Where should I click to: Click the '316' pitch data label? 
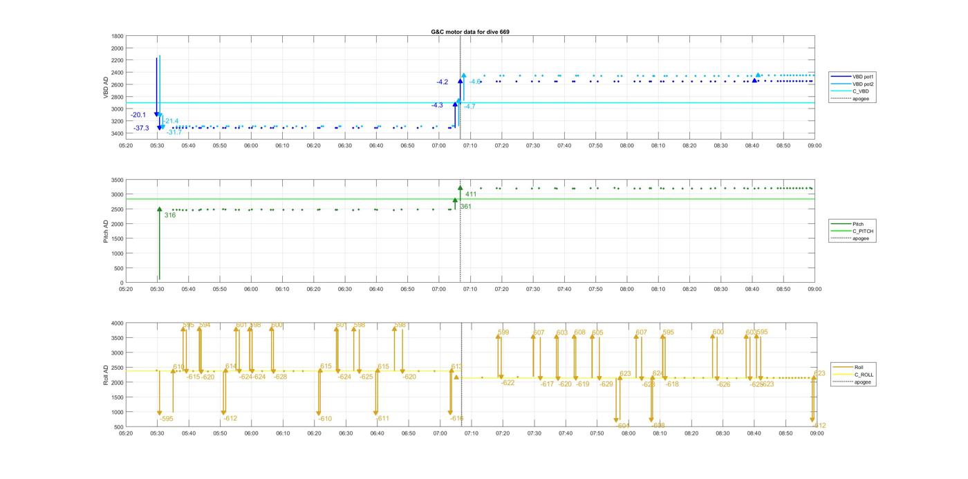169,215
